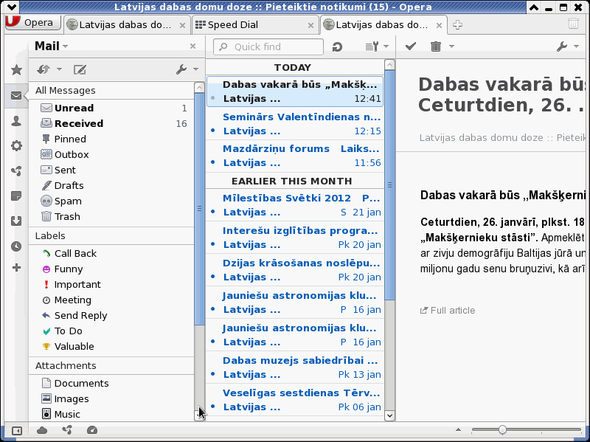This screenshot has width=590, height=442.
Task: Open Seminārs Valentīndienas message
Action: pos(295,124)
